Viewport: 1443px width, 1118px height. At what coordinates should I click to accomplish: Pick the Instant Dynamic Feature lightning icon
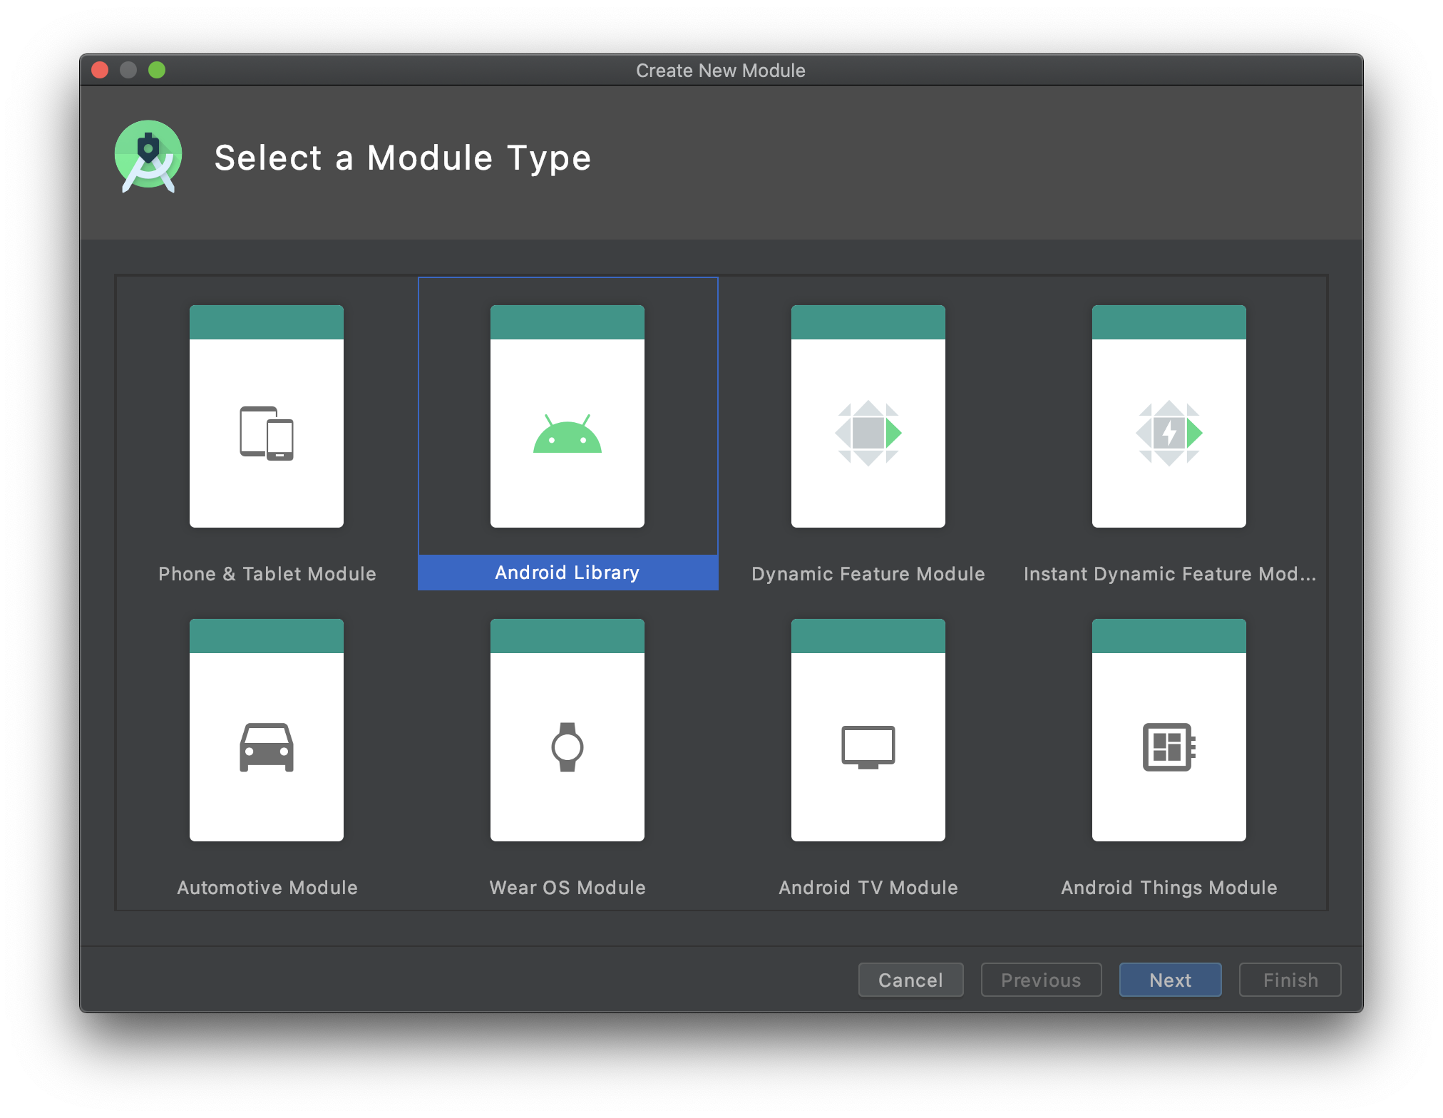(1169, 433)
